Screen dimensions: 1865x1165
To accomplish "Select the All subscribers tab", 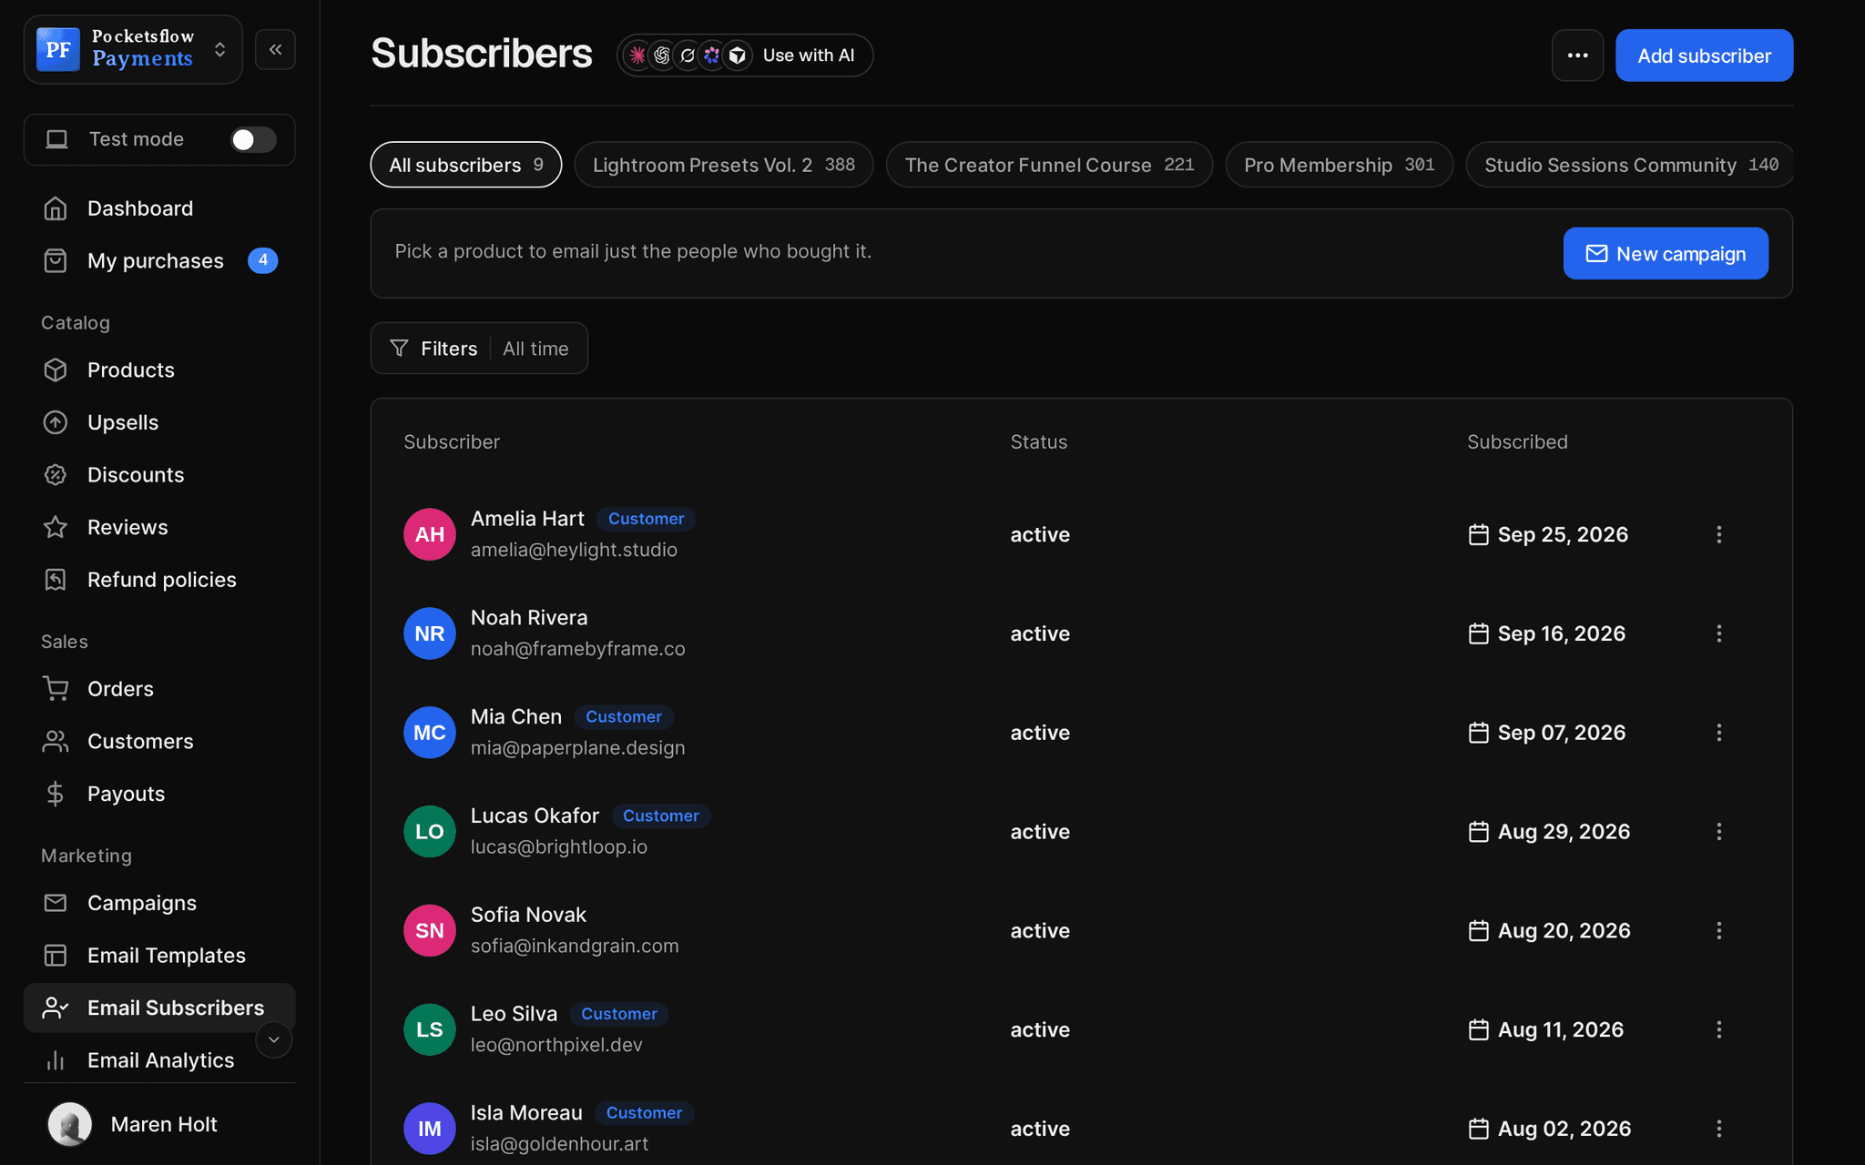I will 466,165.
